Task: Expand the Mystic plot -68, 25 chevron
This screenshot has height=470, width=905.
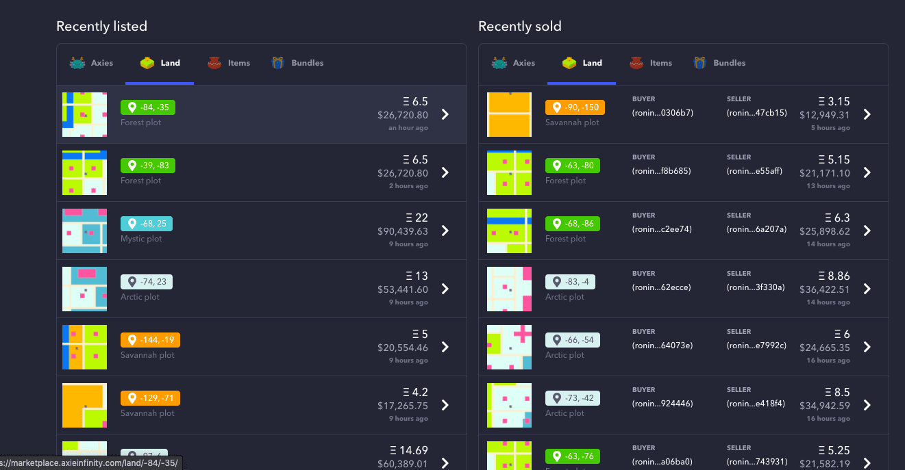Action: click(445, 231)
